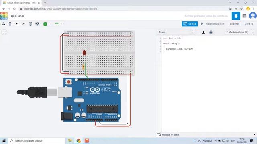Select the USB cable plug
257x144 pixels.
[37, 92]
